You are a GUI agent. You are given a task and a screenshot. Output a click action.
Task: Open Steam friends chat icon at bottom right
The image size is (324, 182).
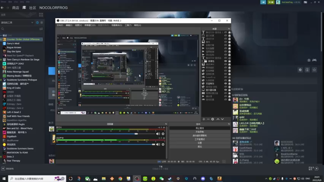316,169
